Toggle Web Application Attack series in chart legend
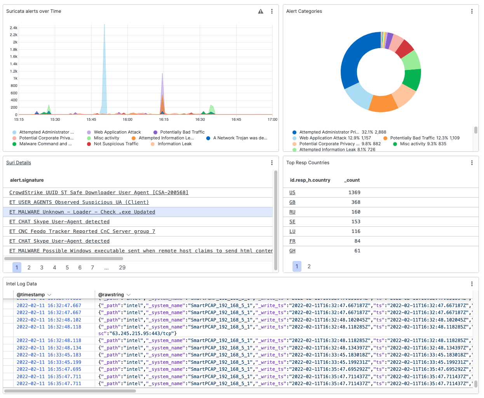This screenshot has width=484, height=398. click(x=117, y=132)
